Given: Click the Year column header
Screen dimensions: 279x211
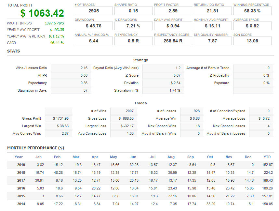Looking at the screenshot, I should pyautogui.click(x=19, y=157).
